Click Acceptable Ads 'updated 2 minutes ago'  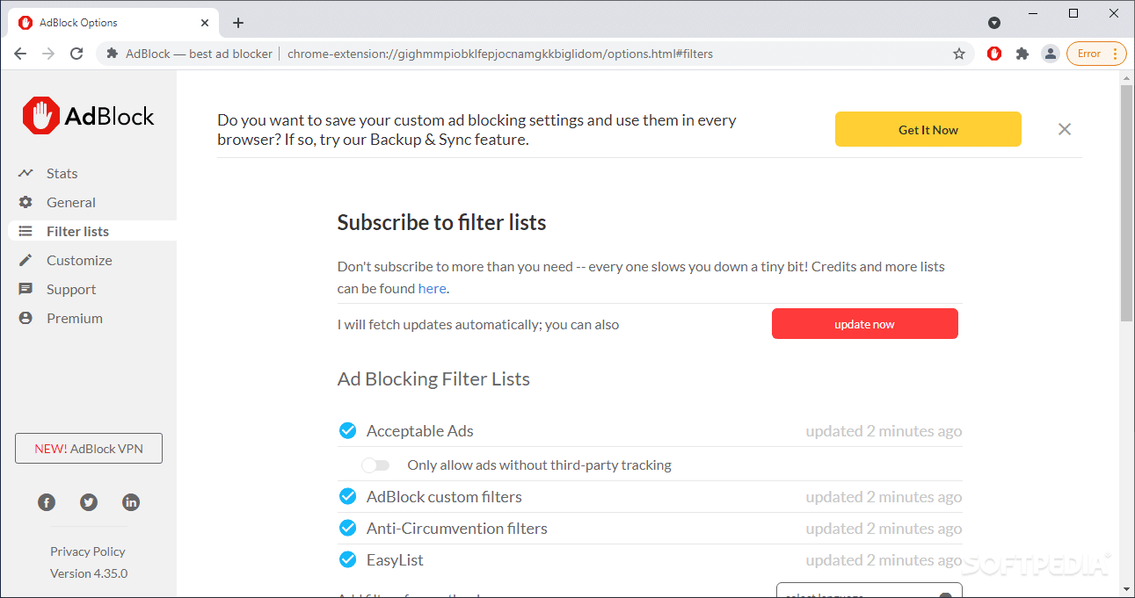[884, 431]
